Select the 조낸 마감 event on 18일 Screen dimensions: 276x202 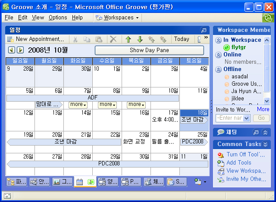tap(194, 120)
